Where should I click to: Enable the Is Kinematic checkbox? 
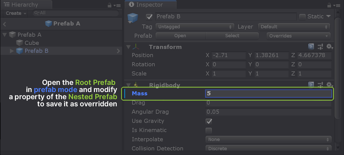[x=208, y=131]
